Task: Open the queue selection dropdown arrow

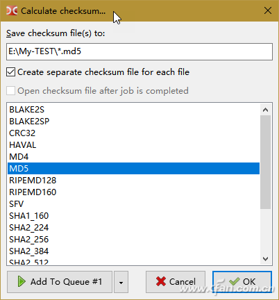Action: (x=121, y=282)
